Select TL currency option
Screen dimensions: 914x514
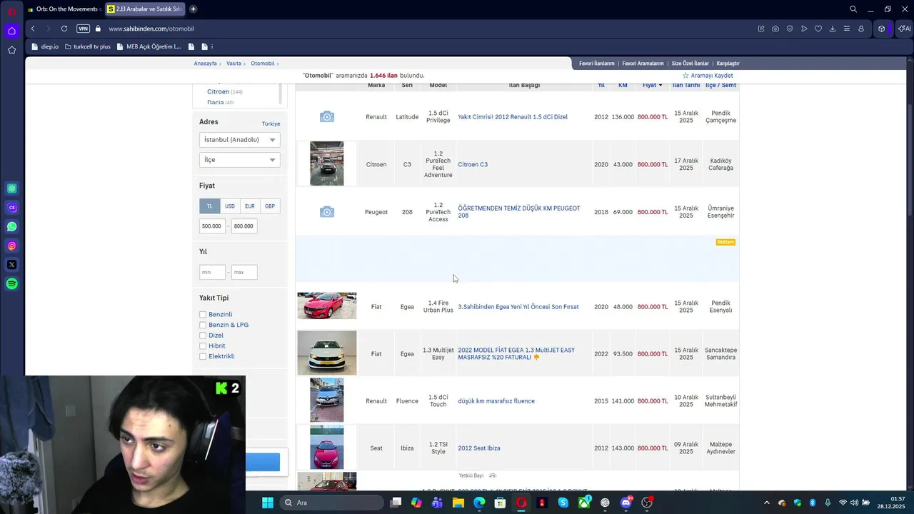[x=210, y=206]
